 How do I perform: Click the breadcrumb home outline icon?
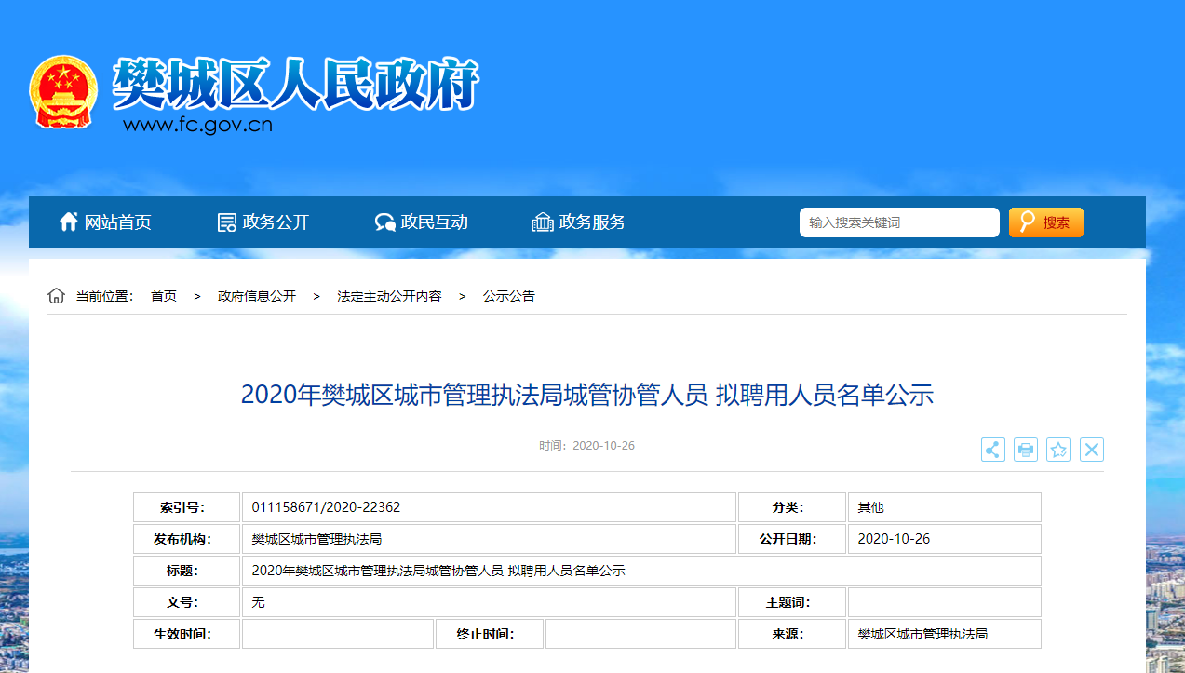coord(57,296)
